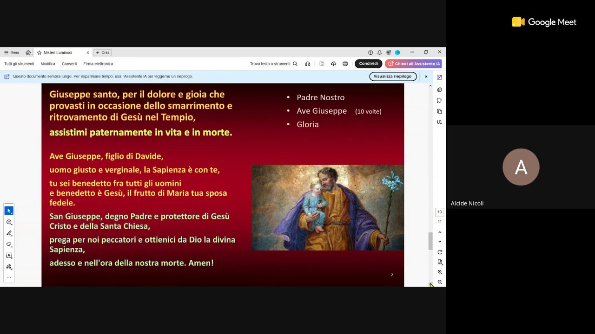Go to the Acrobat Home icon
Screen dimensions: 595x334
pos(28,52)
